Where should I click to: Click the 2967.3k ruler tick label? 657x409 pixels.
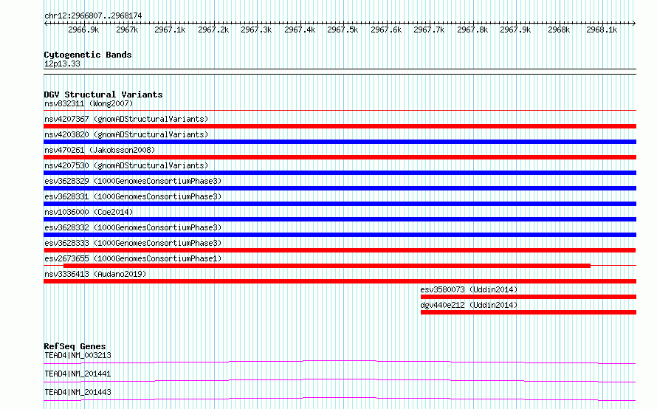pos(256,30)
